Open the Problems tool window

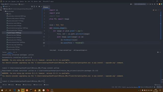[11, 85]
